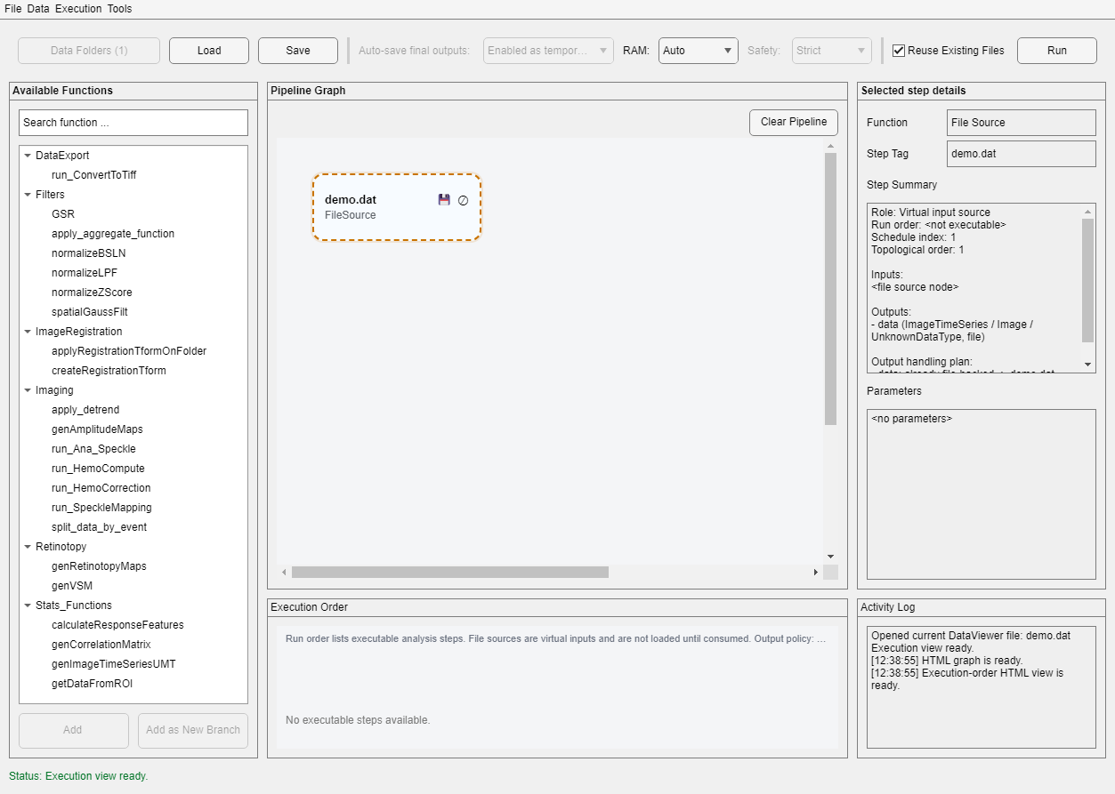Click 'No executable steps available.' text
Image resolution: width=1115 pixels, height=794 pixels.
[358, 720]
